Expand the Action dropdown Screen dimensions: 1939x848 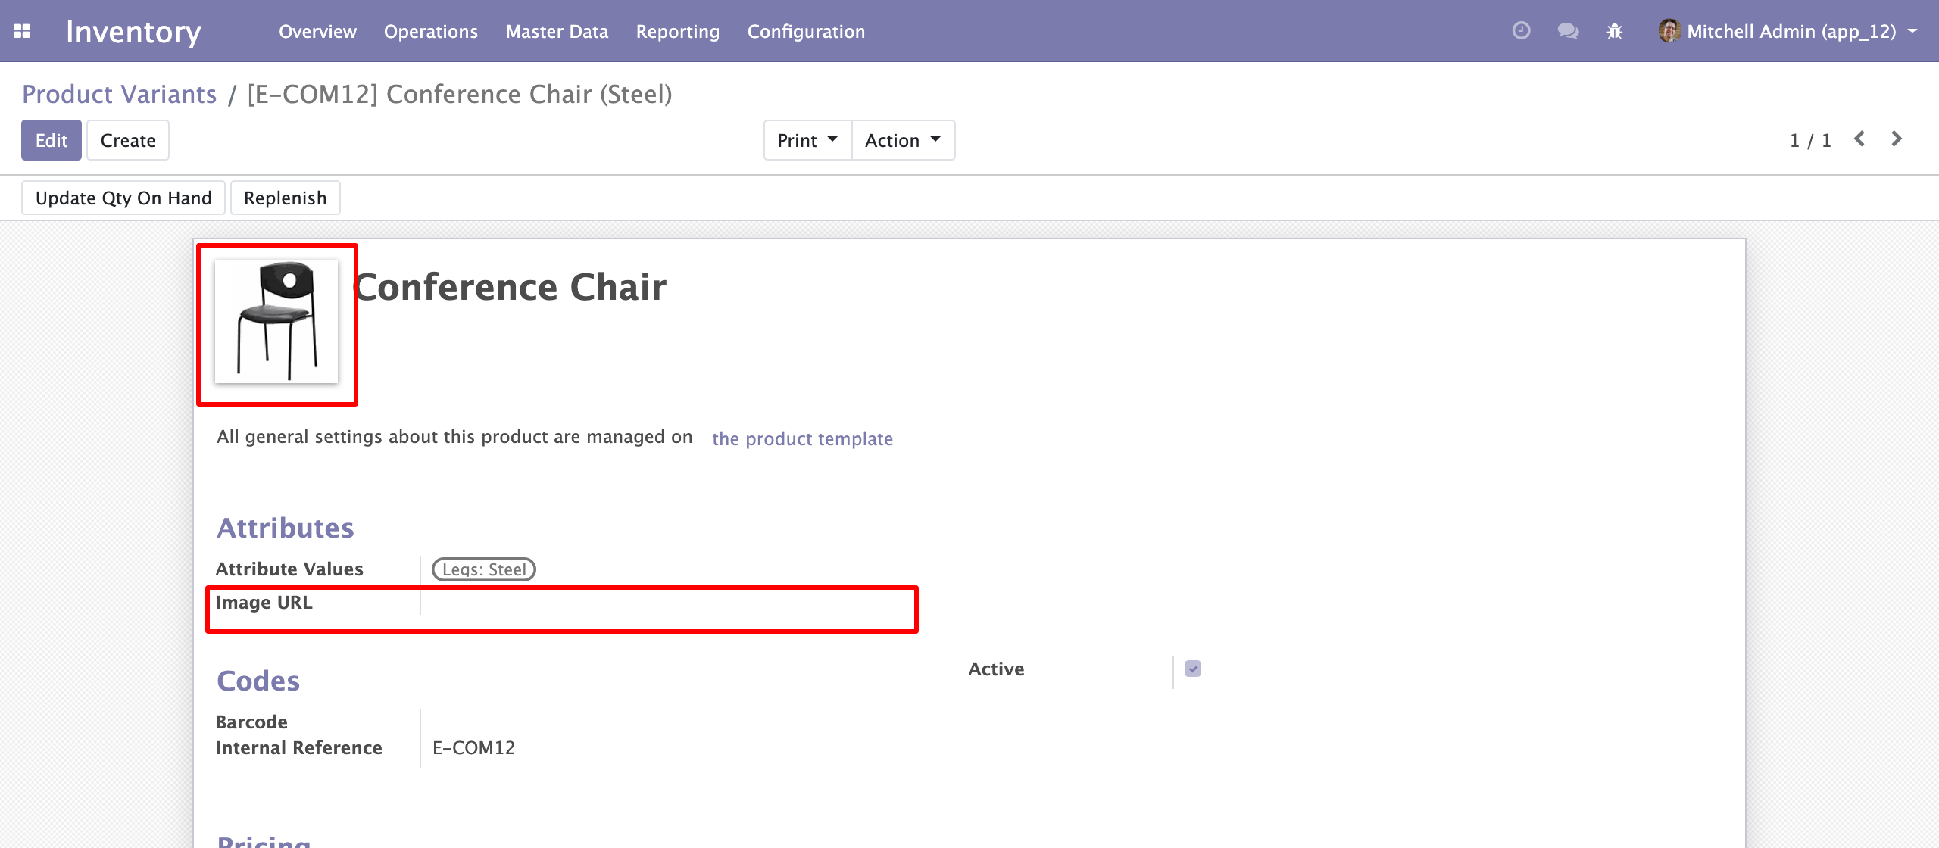903,140
